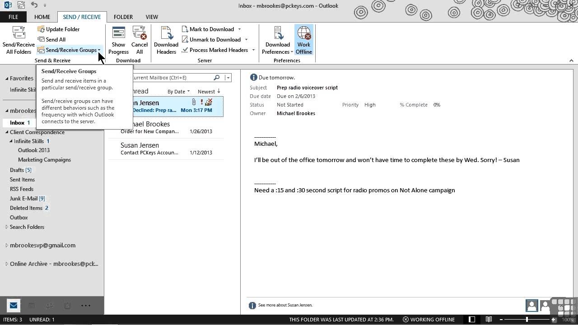Open the Download Preferences dropdown

coord(277,40)
